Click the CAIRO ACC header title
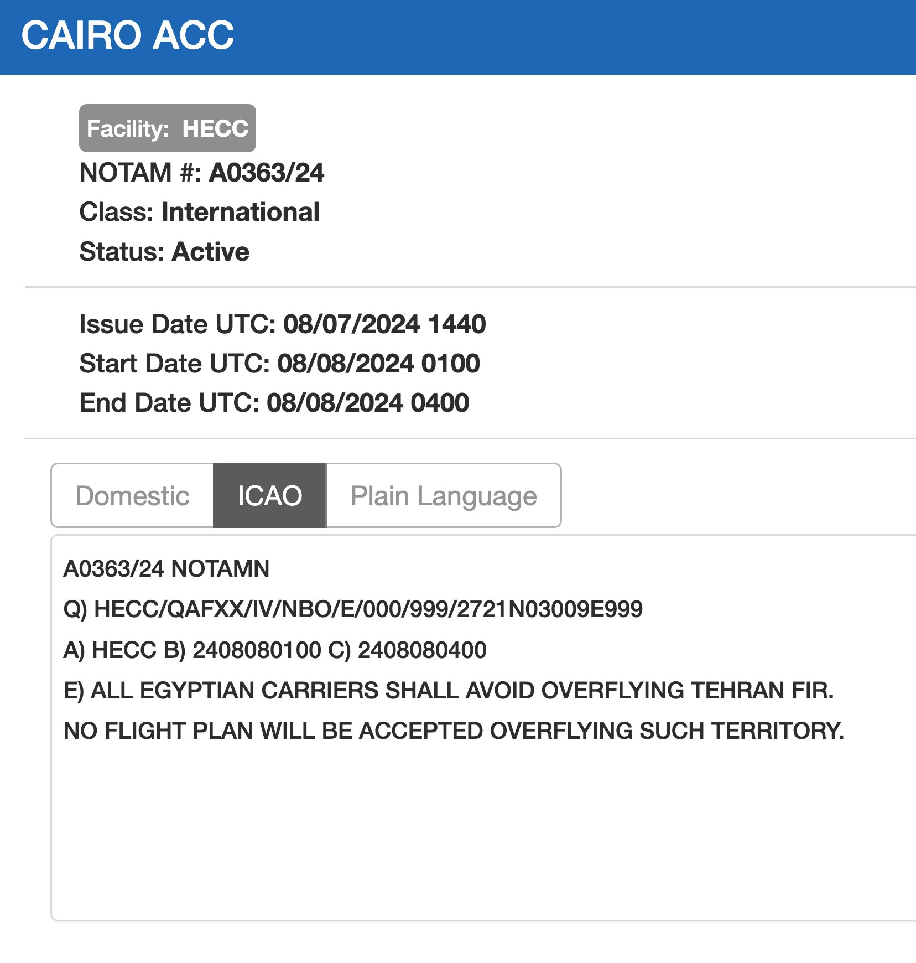The image size is (916, 963). coord(128,35)
